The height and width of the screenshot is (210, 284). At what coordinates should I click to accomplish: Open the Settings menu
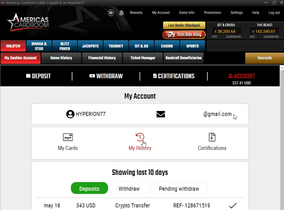237,13
